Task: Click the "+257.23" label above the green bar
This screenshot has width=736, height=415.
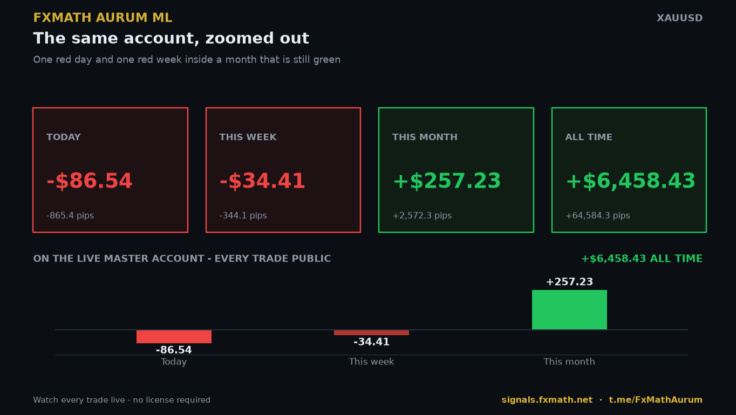Action: point(569,282)
